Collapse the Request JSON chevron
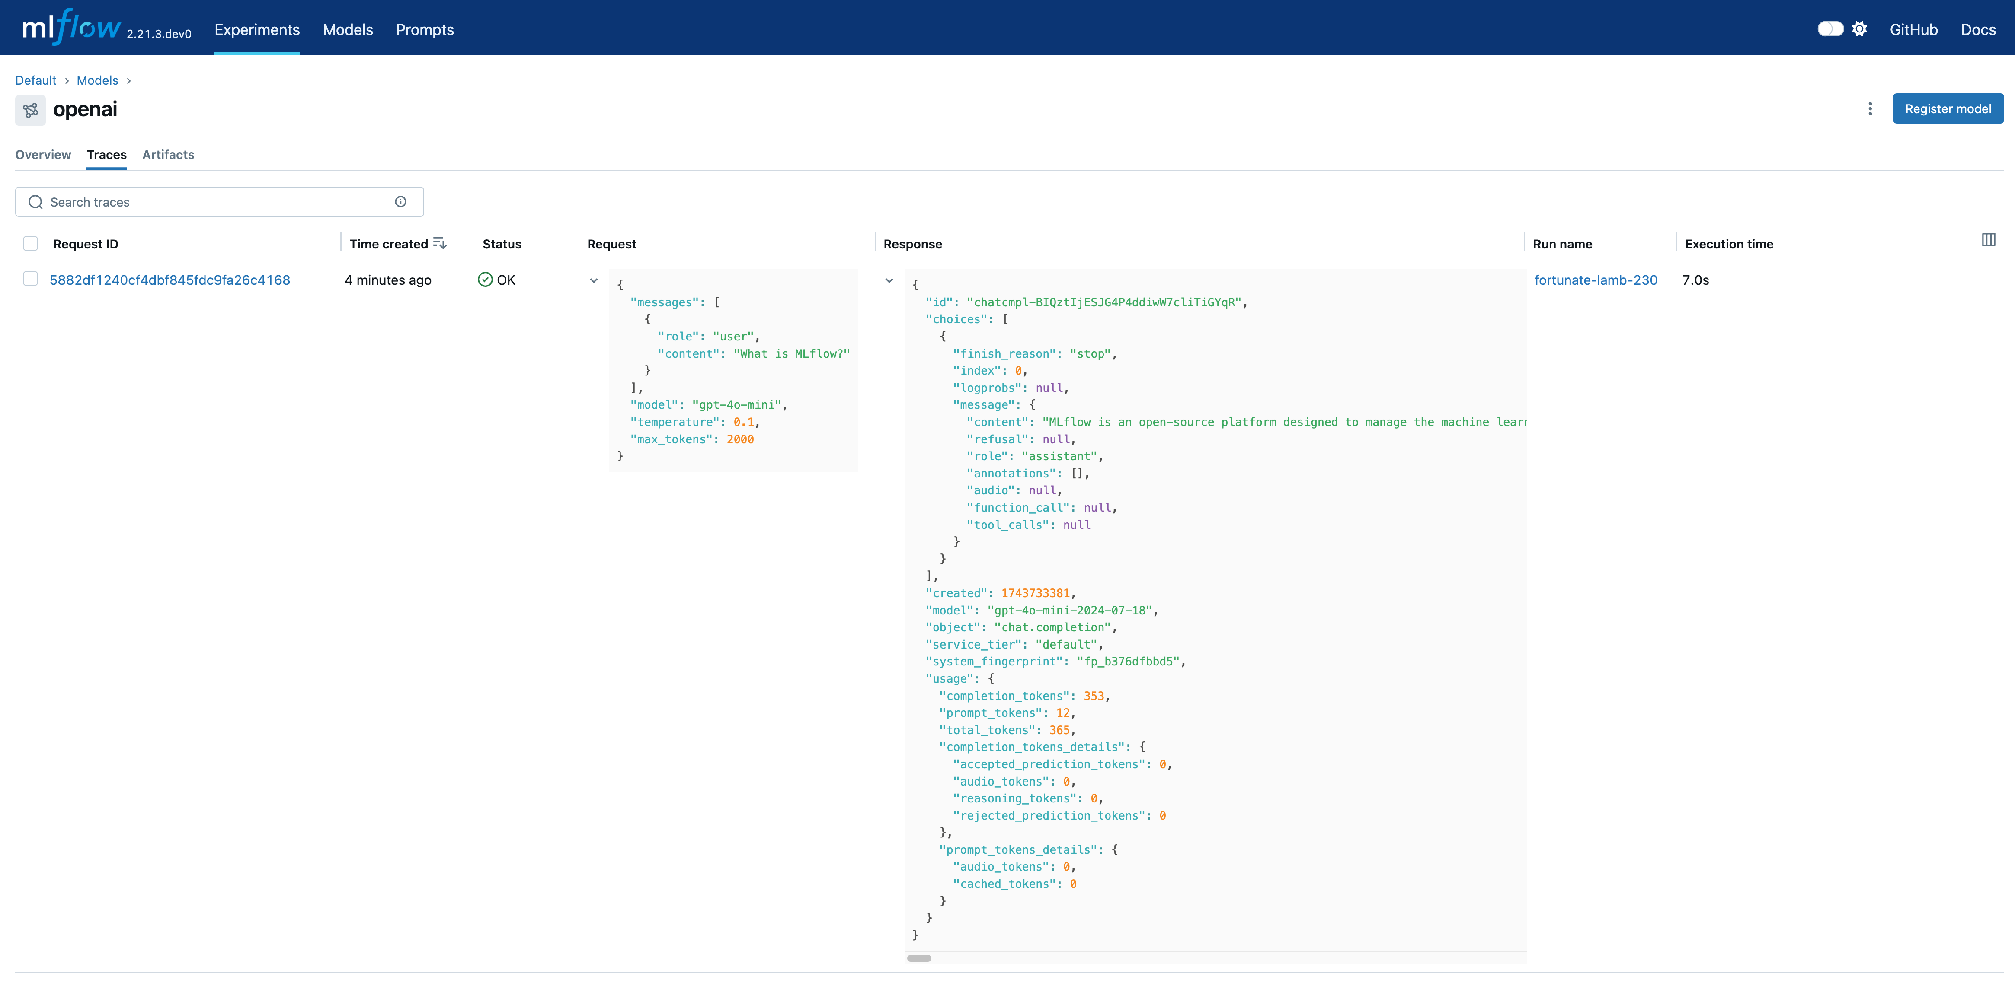 point(594,281)
